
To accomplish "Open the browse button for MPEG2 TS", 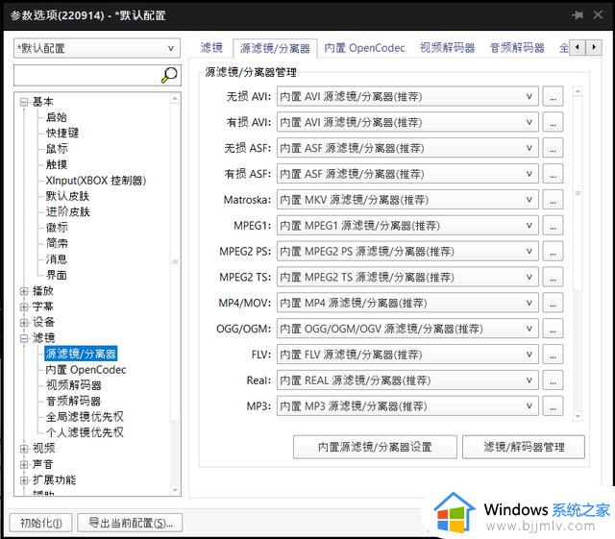I will tap(553, 277).
